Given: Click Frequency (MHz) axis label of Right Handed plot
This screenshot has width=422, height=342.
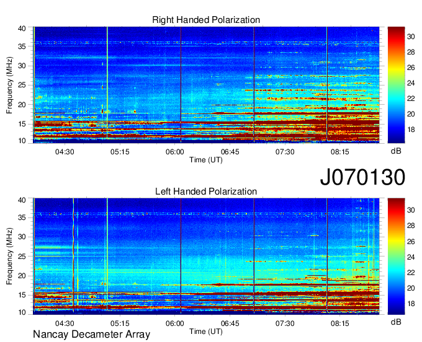Looking at the screenshot, I should tap(9, 85).
